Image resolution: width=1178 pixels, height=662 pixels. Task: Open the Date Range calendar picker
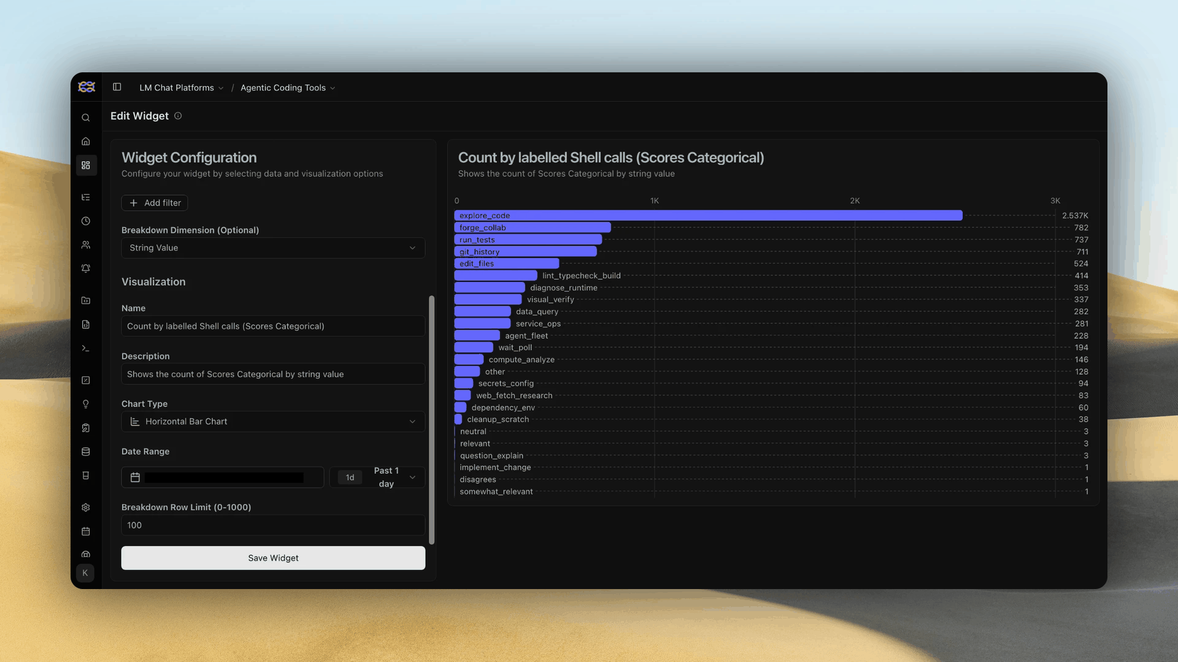223,477
